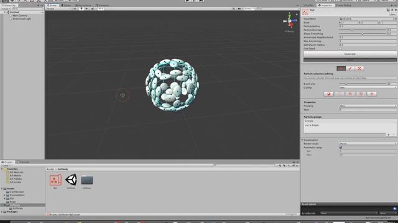Switch to the Frame Debug tab
This screenshot has width=398, height=223.
(x=344, y=6)
